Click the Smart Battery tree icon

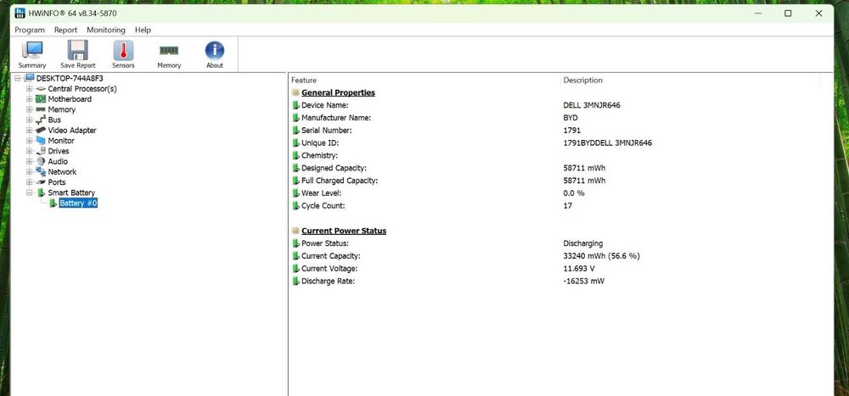pyautogui.click(x=41, y=192)
